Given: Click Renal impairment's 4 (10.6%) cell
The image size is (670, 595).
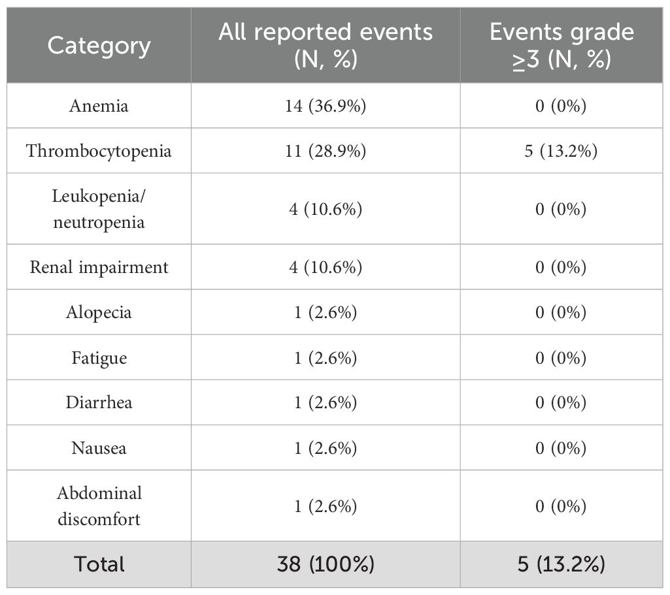Looking at the screenshot, I should 326,267.
